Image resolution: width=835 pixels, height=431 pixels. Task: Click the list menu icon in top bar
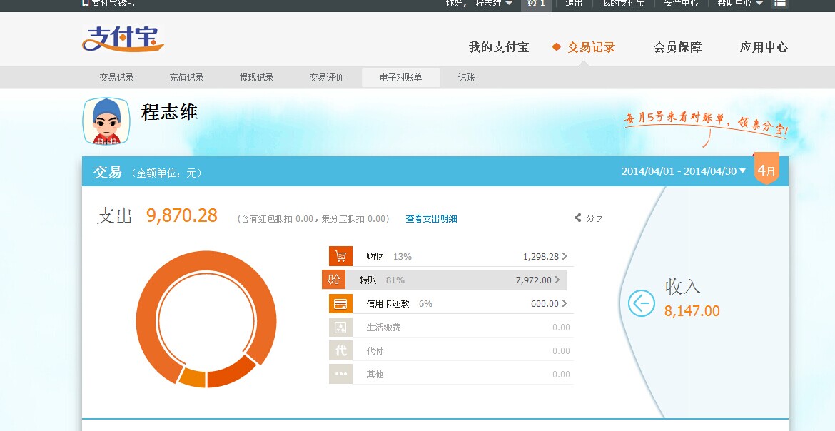pyautogui.click(x=780, y=4)
